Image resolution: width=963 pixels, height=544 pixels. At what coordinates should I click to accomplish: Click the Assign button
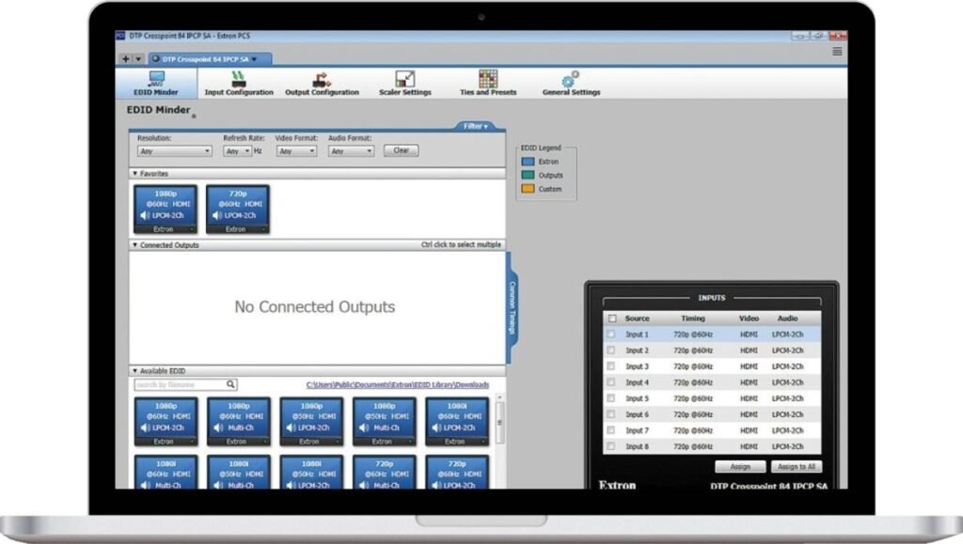pos(740,467)
